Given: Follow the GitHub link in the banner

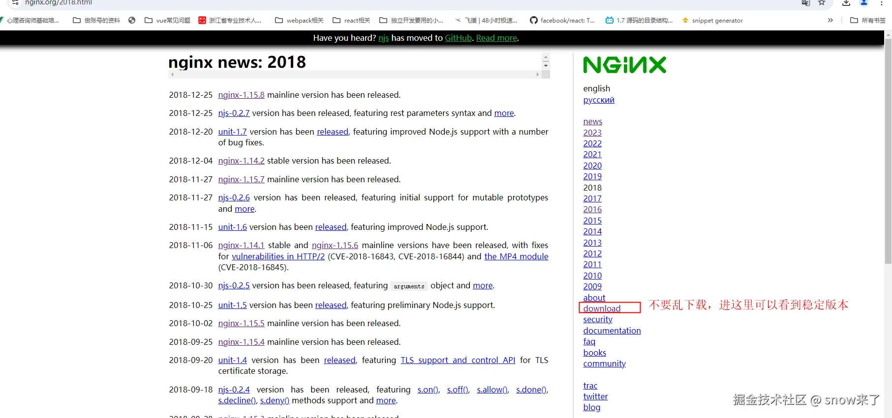Looking at the screenshot, I should 458,38.
